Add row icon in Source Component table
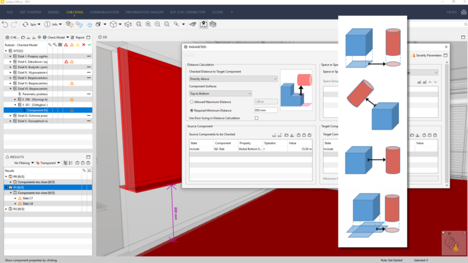Image resolution: width=468 pixels, height=263 pixels. [x=274, y=135]
